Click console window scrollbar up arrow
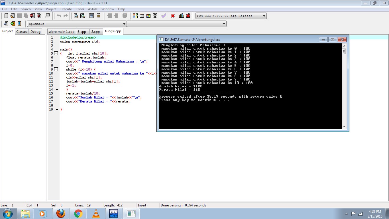The image size is (389, 219). (344, 46)
